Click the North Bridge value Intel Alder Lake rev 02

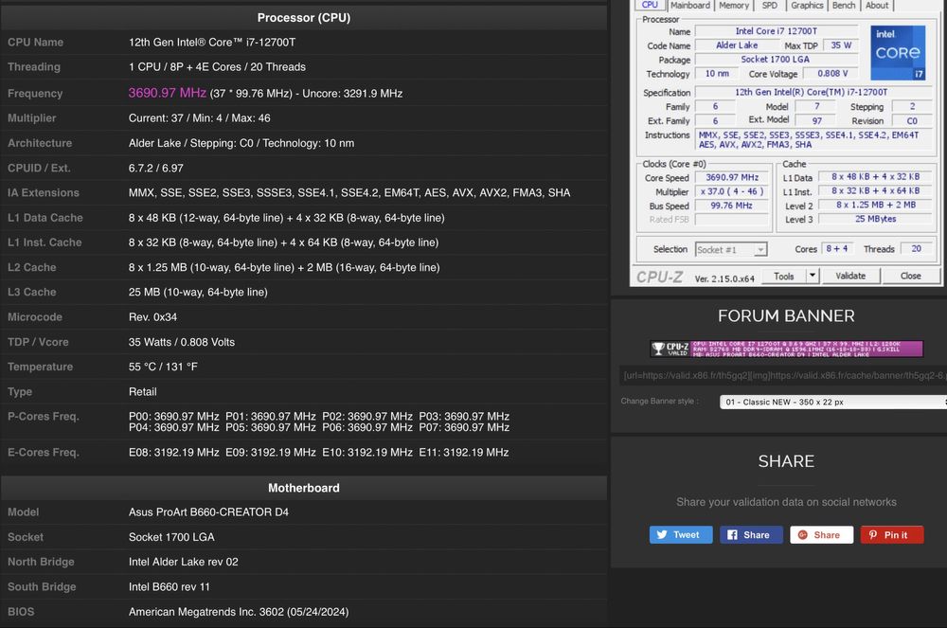(183, 563)
